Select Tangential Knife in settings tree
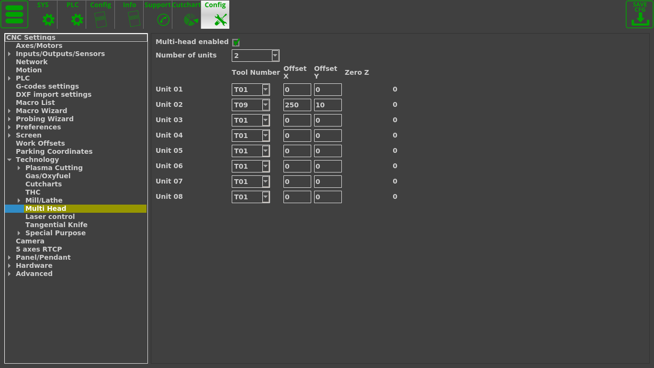654x368 pixels. coord(56,225)
